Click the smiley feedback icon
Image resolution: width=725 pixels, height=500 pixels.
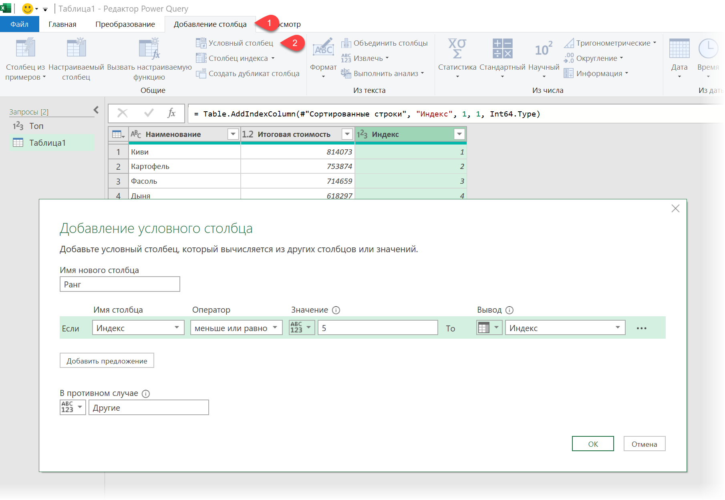[27, 8]
